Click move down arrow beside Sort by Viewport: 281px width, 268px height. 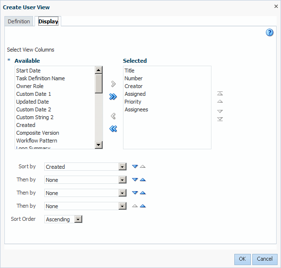point(135,166)
